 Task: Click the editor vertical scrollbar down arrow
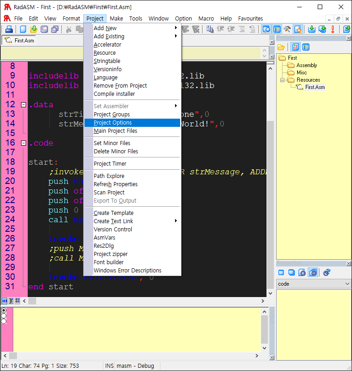[x=270, y=293]
